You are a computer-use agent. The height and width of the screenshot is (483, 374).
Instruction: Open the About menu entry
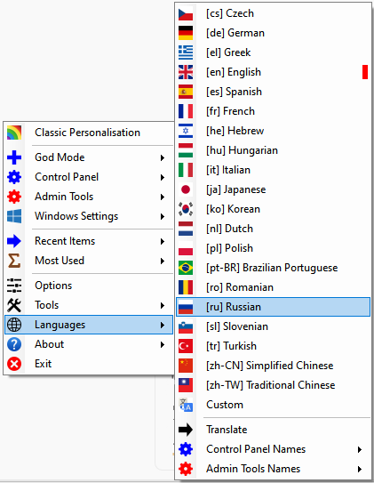pyautogui.click(x=89, y=344)
